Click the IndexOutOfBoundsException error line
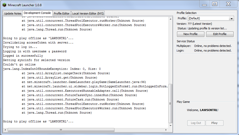 coord(52,69)
